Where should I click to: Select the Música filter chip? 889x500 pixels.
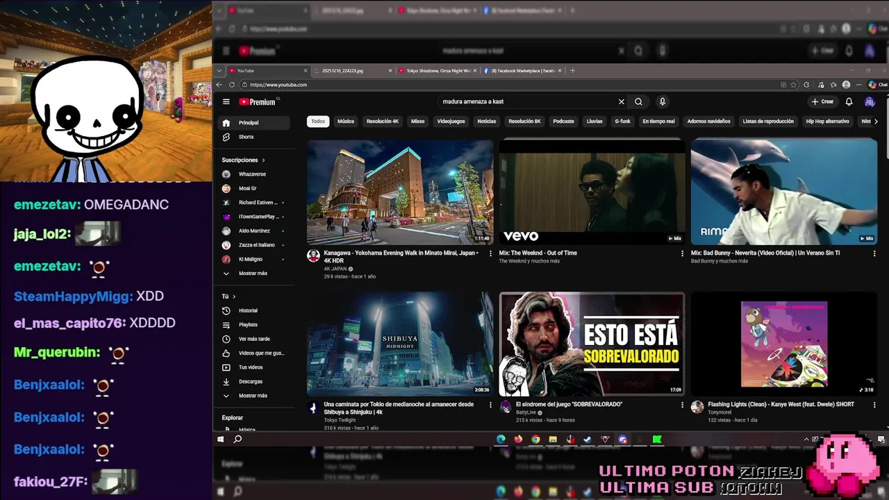[x=346, y=121]
